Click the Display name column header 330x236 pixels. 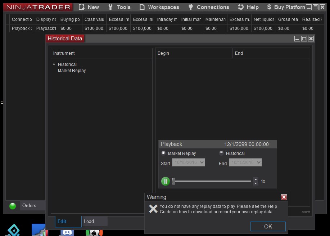pos(46,19)
